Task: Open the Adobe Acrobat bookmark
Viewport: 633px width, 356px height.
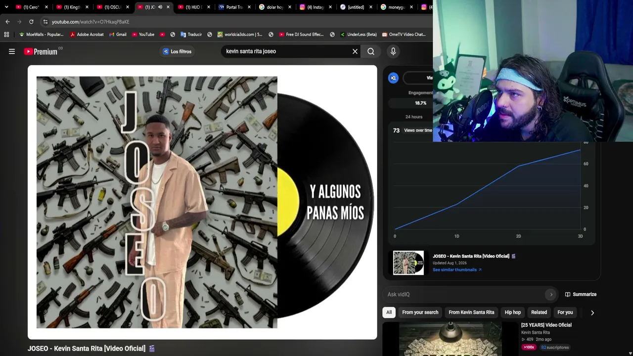Action: [x=87, y=35]
